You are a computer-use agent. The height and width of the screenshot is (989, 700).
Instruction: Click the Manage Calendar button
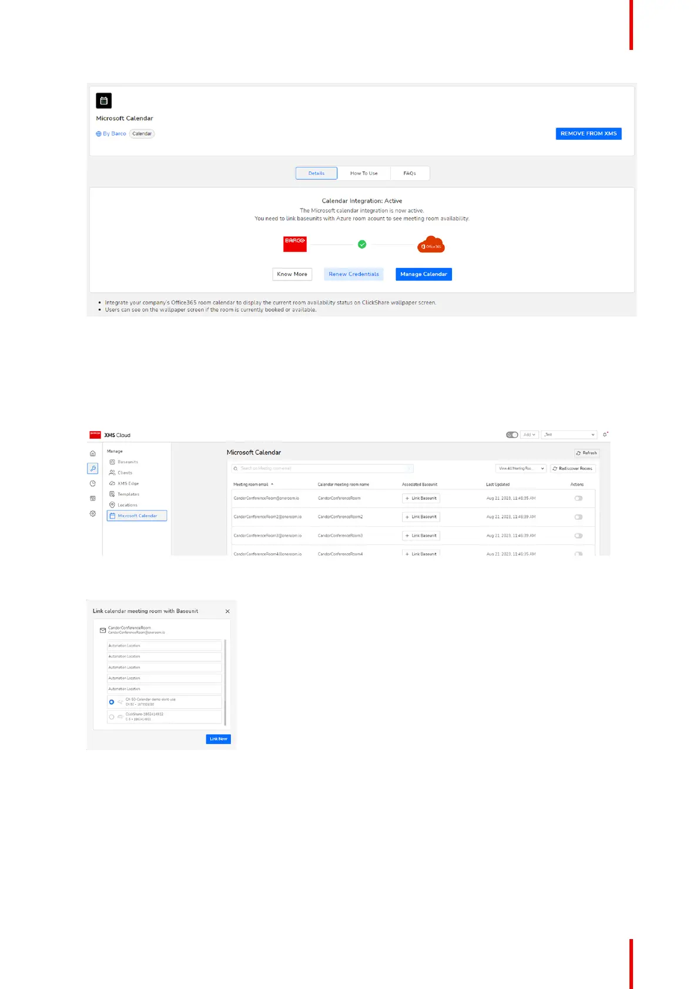click(x=424, y=274)
